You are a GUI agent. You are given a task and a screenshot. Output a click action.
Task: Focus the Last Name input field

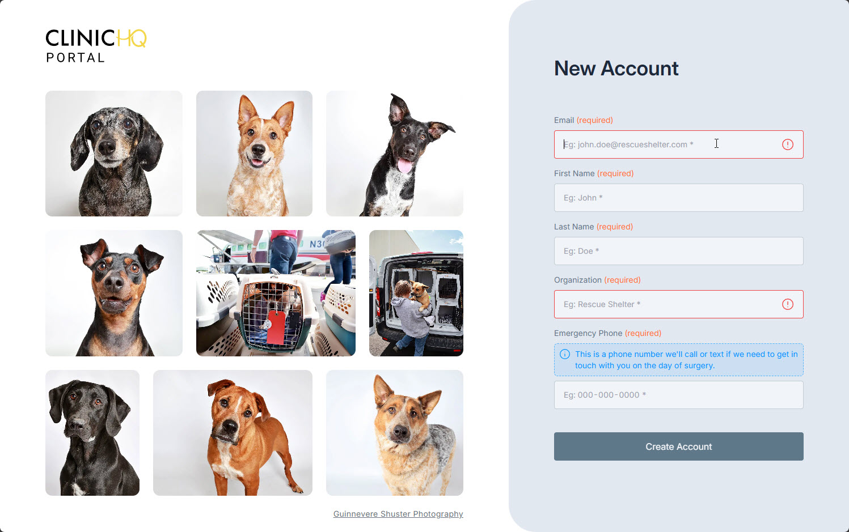coord(678,251)
